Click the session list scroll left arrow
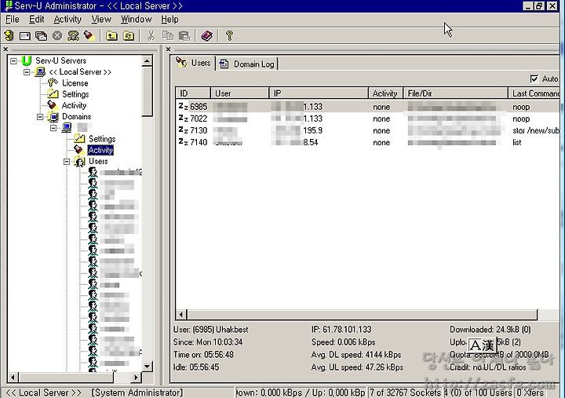 (x=181, y=315)
